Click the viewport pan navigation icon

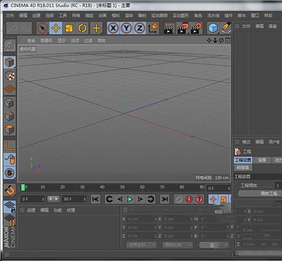pyautogui.click(x=209, y=40)
